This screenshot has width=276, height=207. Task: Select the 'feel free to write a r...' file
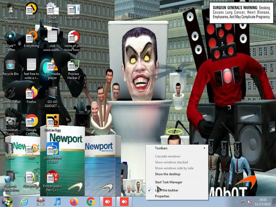click(31, 69)
